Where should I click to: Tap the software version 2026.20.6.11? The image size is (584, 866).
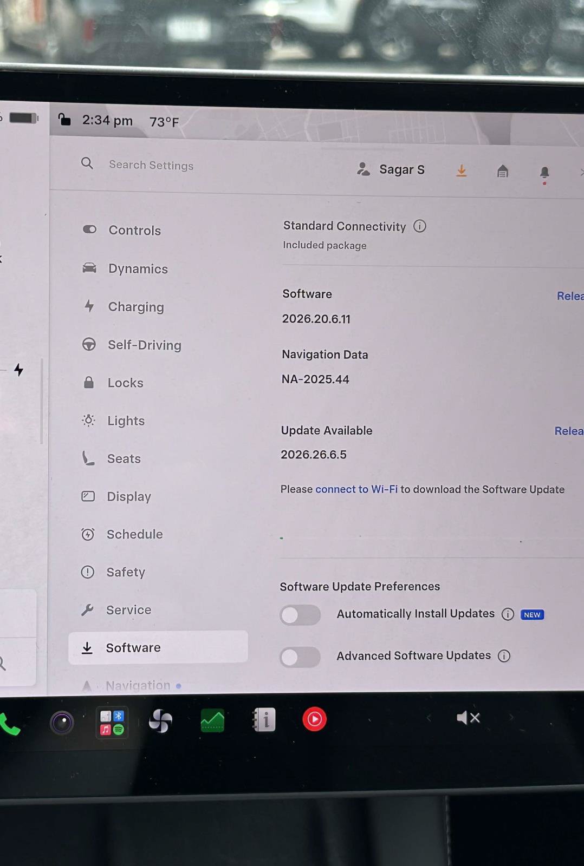coord(316,319)
